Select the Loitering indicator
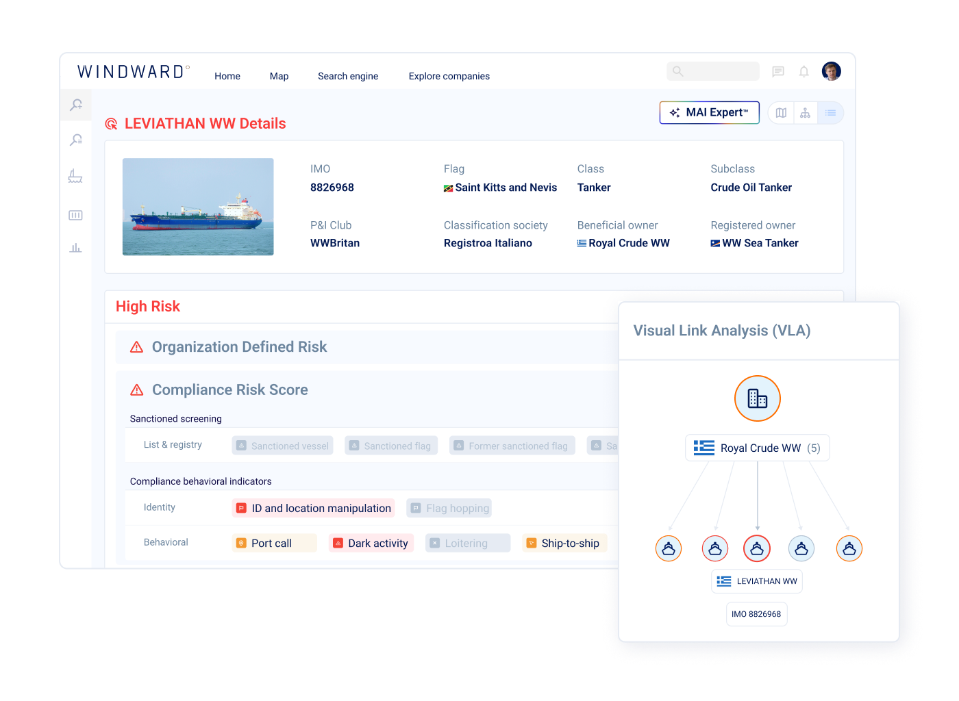959x701 pixels. (x=468, y=543)
